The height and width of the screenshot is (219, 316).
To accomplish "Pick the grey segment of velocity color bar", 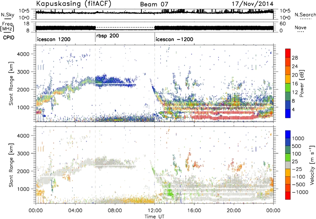I will 288,165.
